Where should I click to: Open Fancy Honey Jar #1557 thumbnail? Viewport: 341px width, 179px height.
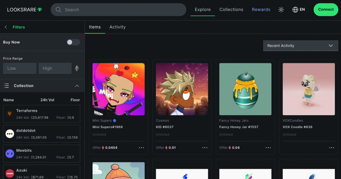[x=245, y=89]
